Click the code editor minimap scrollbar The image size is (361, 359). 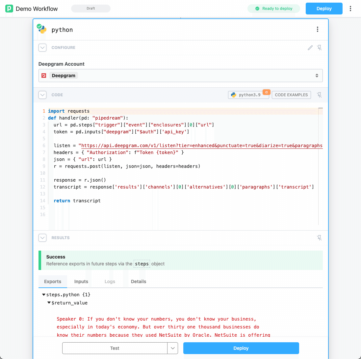tap(321, 167)
